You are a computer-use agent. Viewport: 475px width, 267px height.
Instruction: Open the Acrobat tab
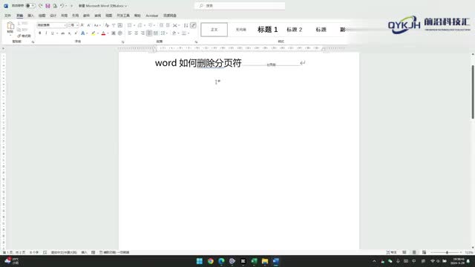click(x=151, y=16)
